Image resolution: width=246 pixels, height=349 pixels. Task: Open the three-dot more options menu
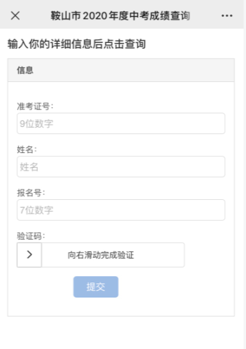[227, 16]
